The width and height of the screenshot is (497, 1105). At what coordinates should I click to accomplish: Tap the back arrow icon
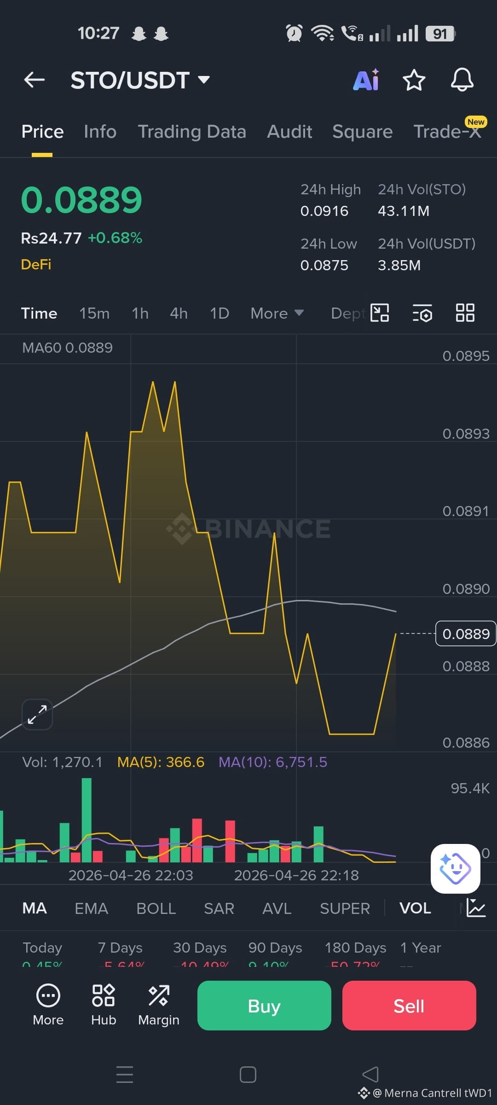point(35,80)
